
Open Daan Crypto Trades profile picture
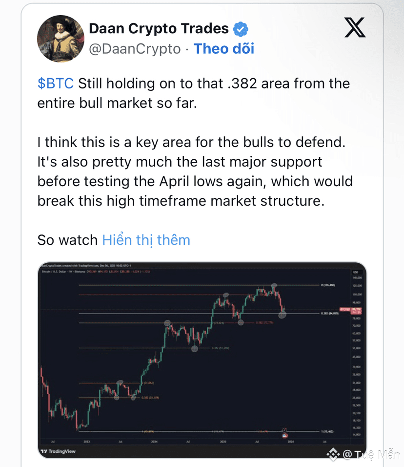pyautogui.click(x=61, y=39)
